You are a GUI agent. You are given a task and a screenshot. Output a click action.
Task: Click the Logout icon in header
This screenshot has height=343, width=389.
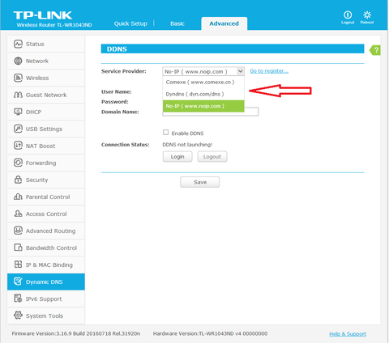(348, 15)
